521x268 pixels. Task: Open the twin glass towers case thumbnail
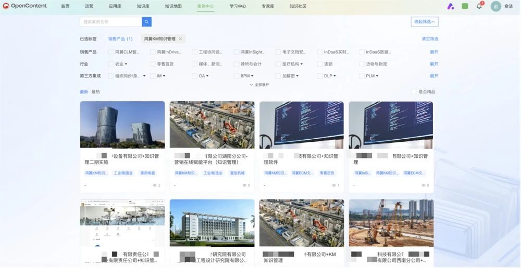click(122, 125)
